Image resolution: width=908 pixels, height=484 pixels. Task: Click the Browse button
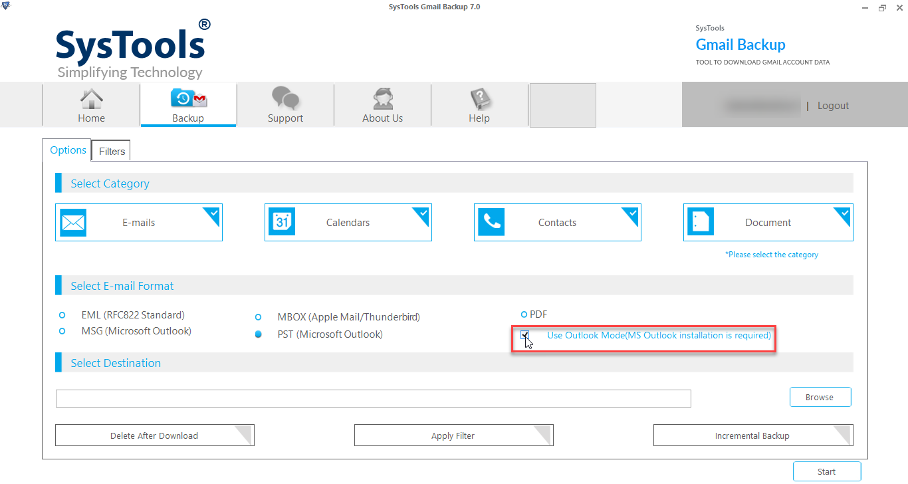click(820, 397)
